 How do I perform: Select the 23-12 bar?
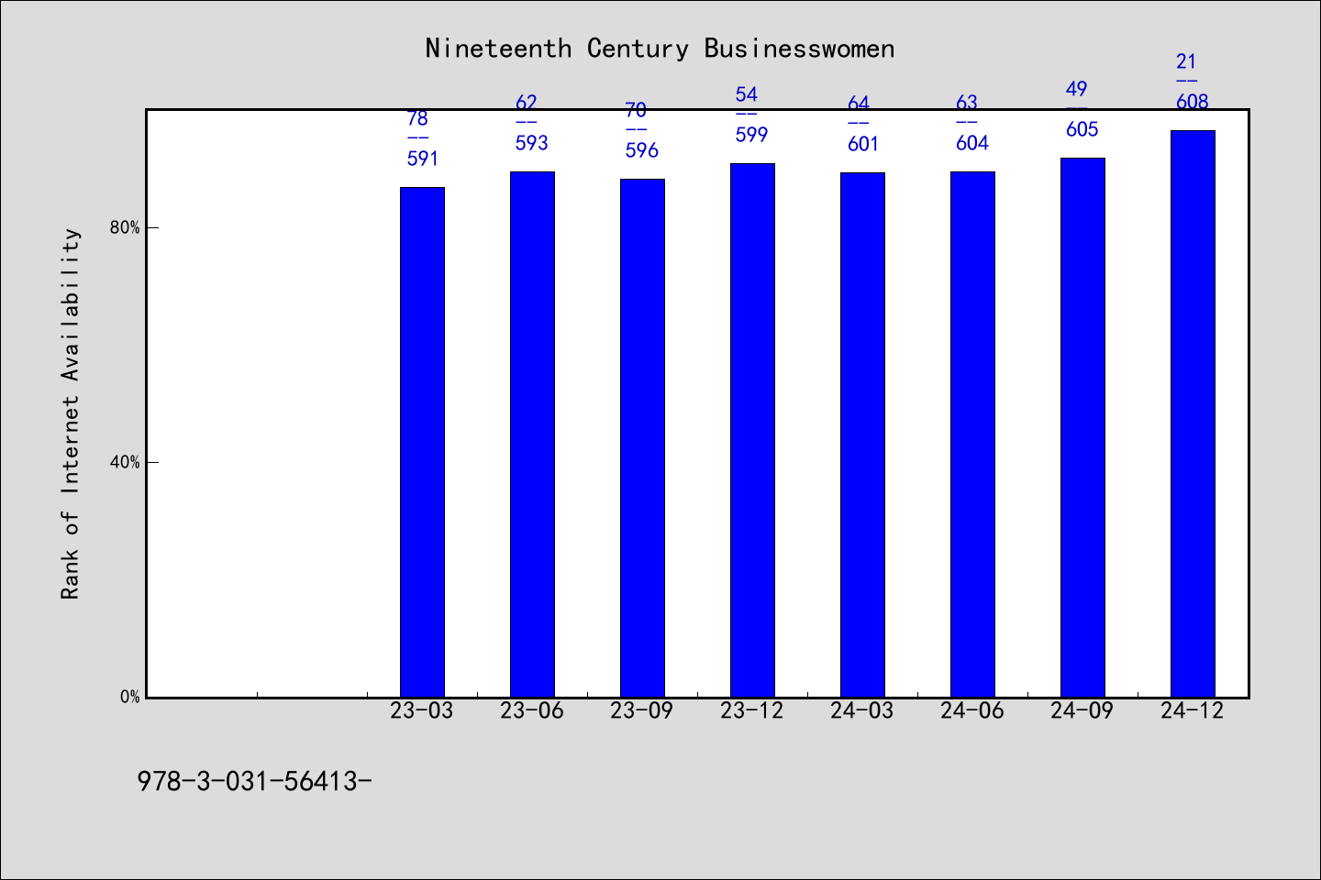click(x=752, y=430)
